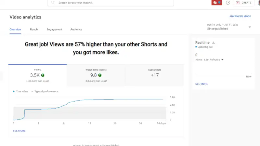Screen dimensions: 260x146
Task: Click the Realtime export icon
Action: pyautogui.click(x=214, y=43)
